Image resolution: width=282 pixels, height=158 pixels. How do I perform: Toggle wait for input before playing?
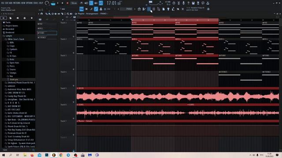[86, 3]
